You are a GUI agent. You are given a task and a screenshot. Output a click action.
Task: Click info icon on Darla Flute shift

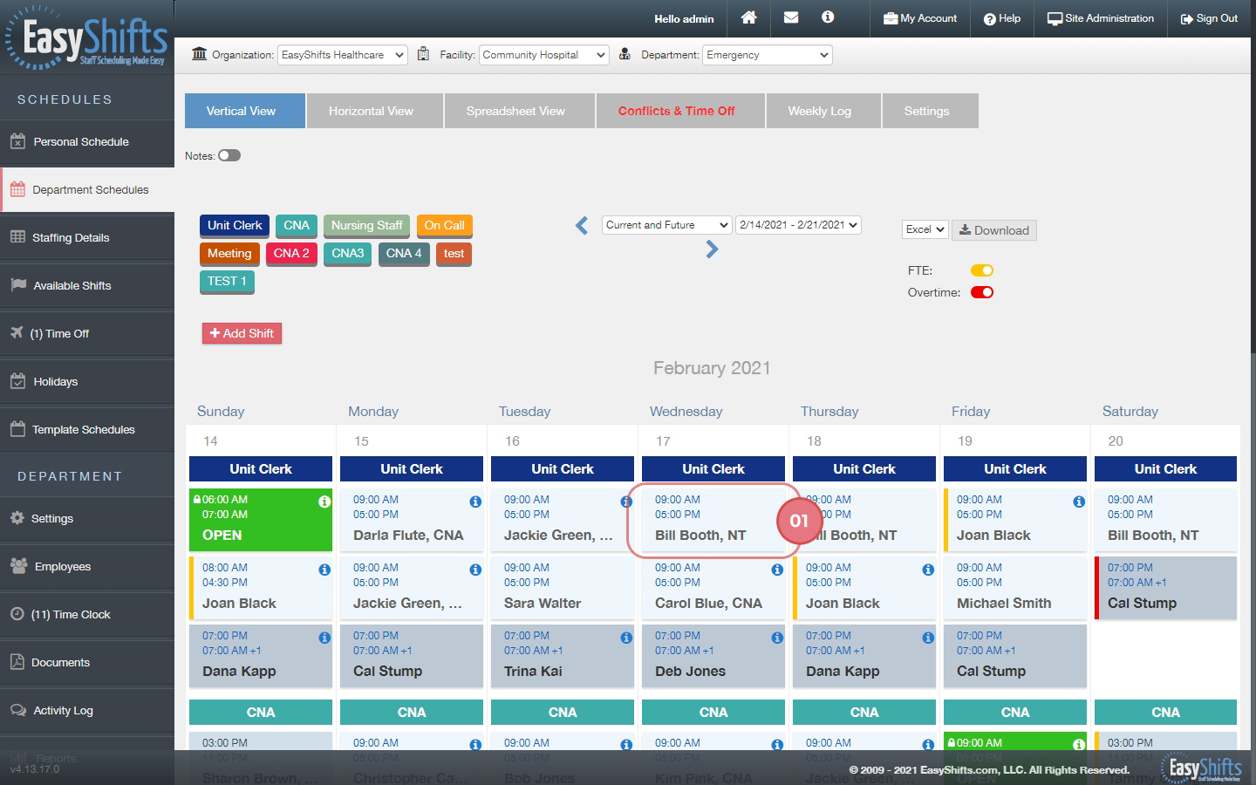coord(475,502)
